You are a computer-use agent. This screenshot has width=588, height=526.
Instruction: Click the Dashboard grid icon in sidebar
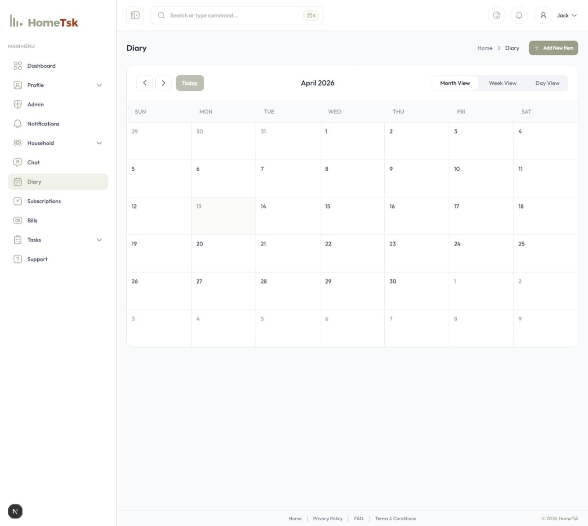[18, 66]
